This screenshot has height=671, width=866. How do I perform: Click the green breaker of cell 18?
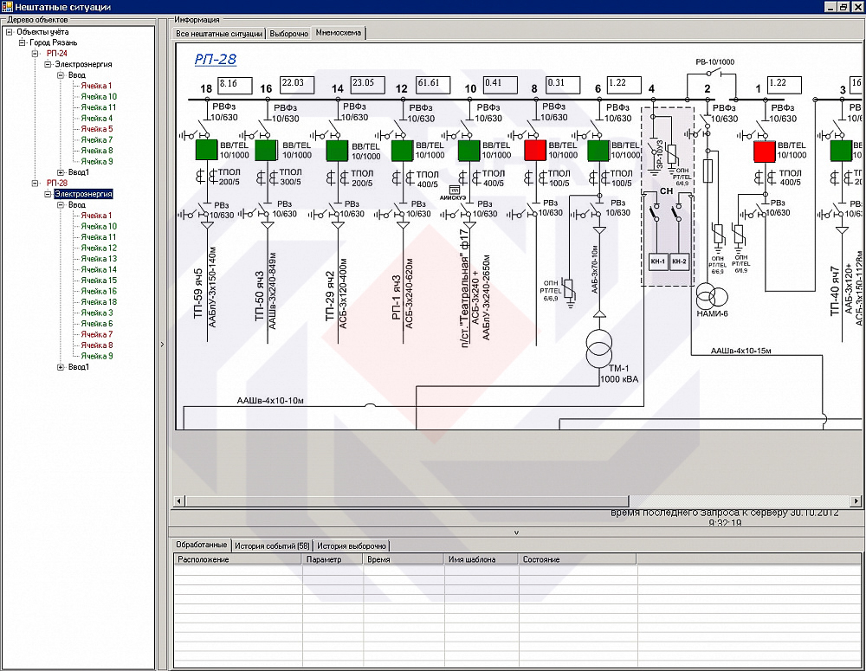tap(207, 150)
